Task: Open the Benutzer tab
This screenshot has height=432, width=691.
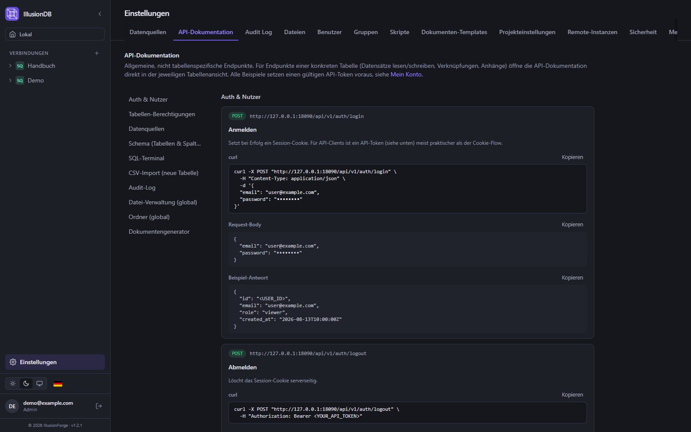Action: (x=330, y=32)
